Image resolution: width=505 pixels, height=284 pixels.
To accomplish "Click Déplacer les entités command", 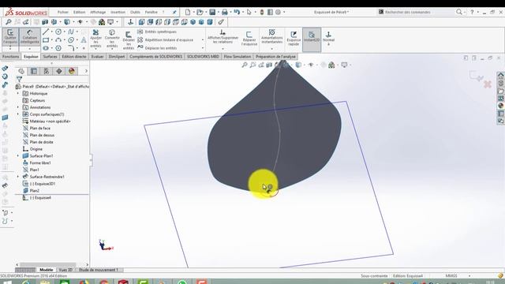I will 157,48.
